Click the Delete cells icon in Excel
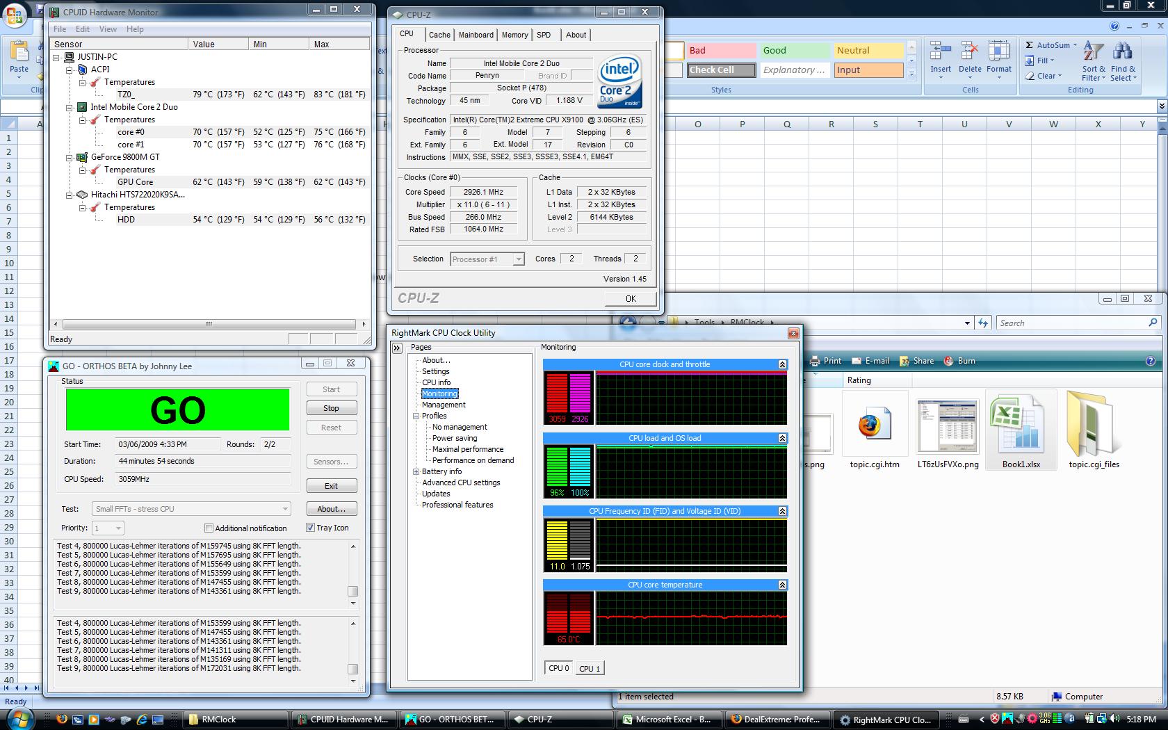The image size is (1168, 730). coord(969,52)
